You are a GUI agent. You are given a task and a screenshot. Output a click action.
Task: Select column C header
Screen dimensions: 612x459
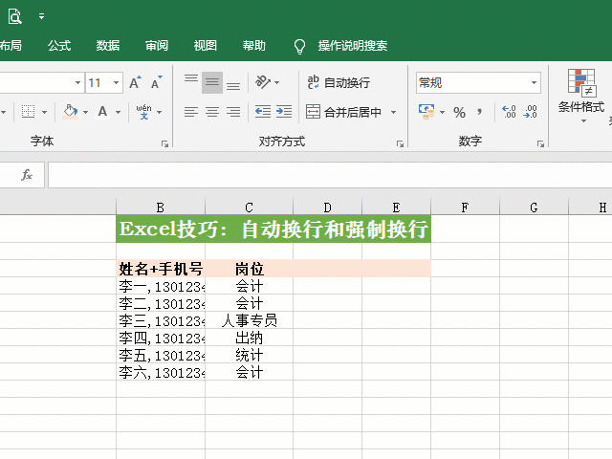pyautogui.click(x=249, y=208)
